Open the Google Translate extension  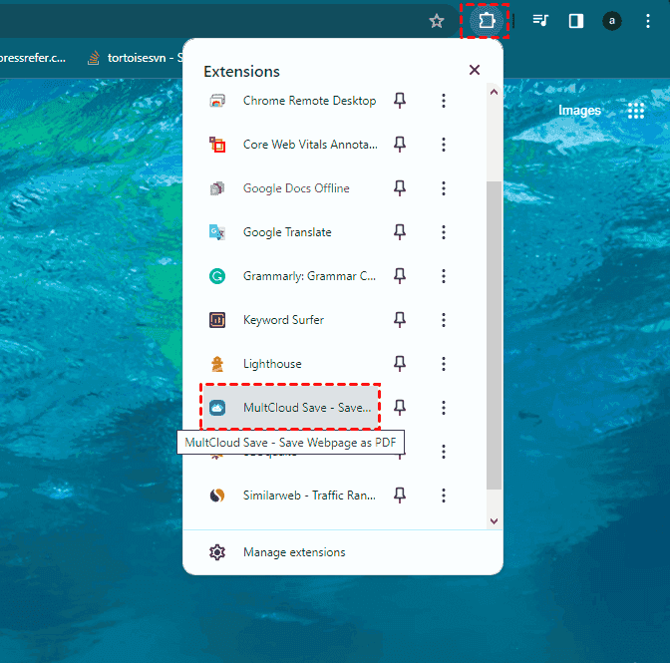(290, 232)
